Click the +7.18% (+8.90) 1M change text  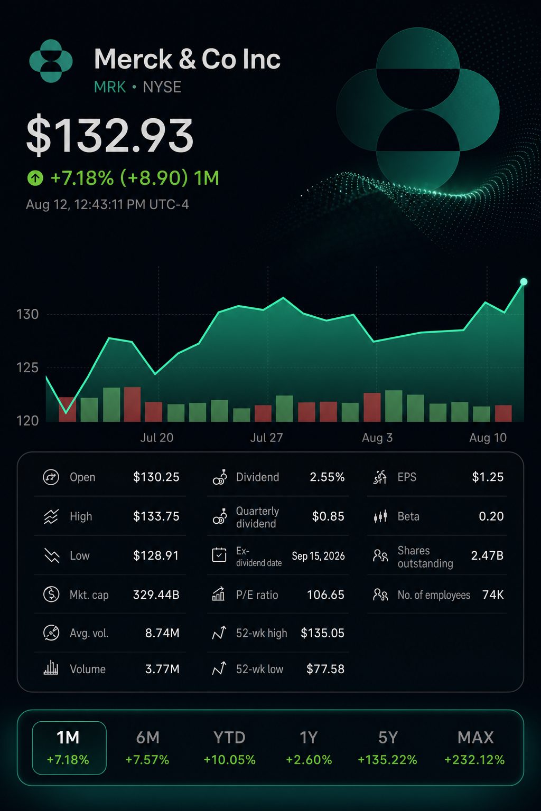(x=135, y=178)
